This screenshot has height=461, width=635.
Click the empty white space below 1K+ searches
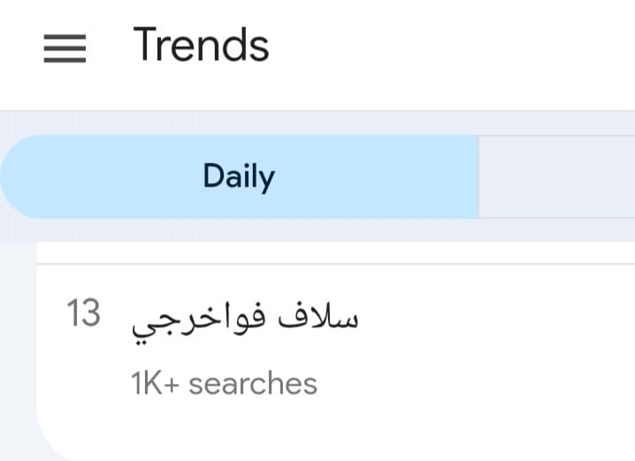265,429
